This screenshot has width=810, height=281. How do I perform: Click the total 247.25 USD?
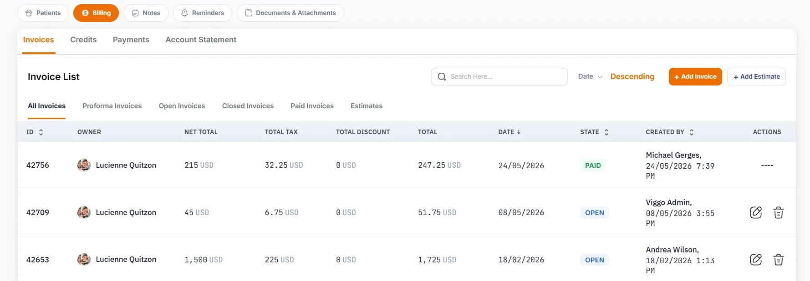click(x=439, y=165)
